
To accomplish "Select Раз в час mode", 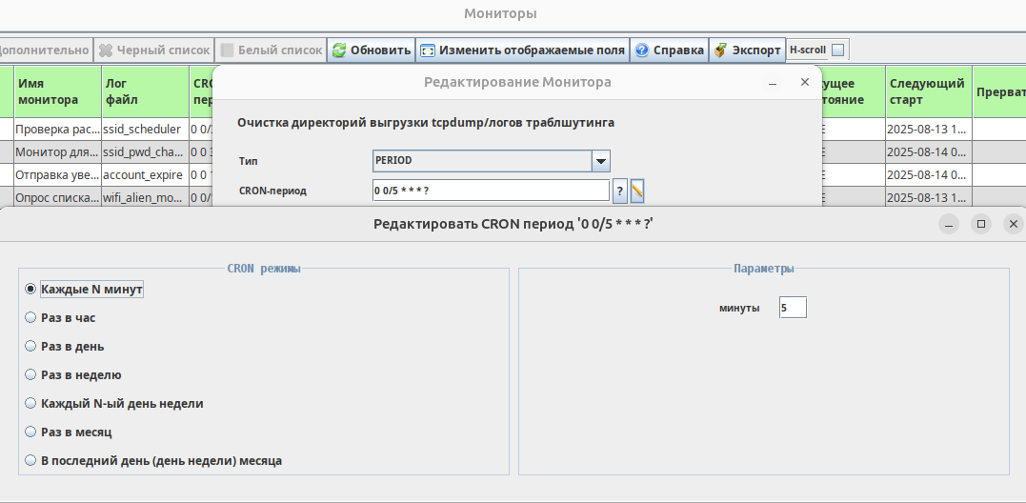I will [x=30, y=317].
